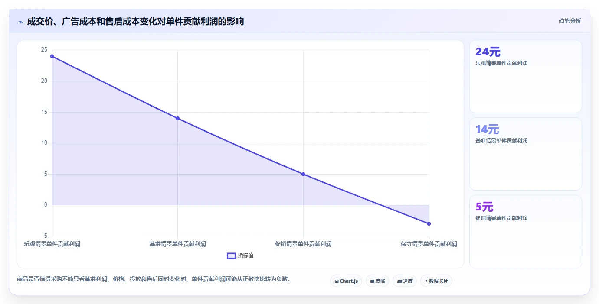Click 乐观情景单件贡献利润 label in first card

pos(501,63)
